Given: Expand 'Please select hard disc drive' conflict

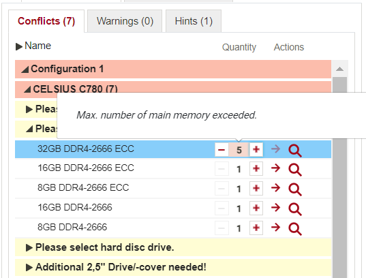Looking at the screenshot, I should tap(29, 247).
